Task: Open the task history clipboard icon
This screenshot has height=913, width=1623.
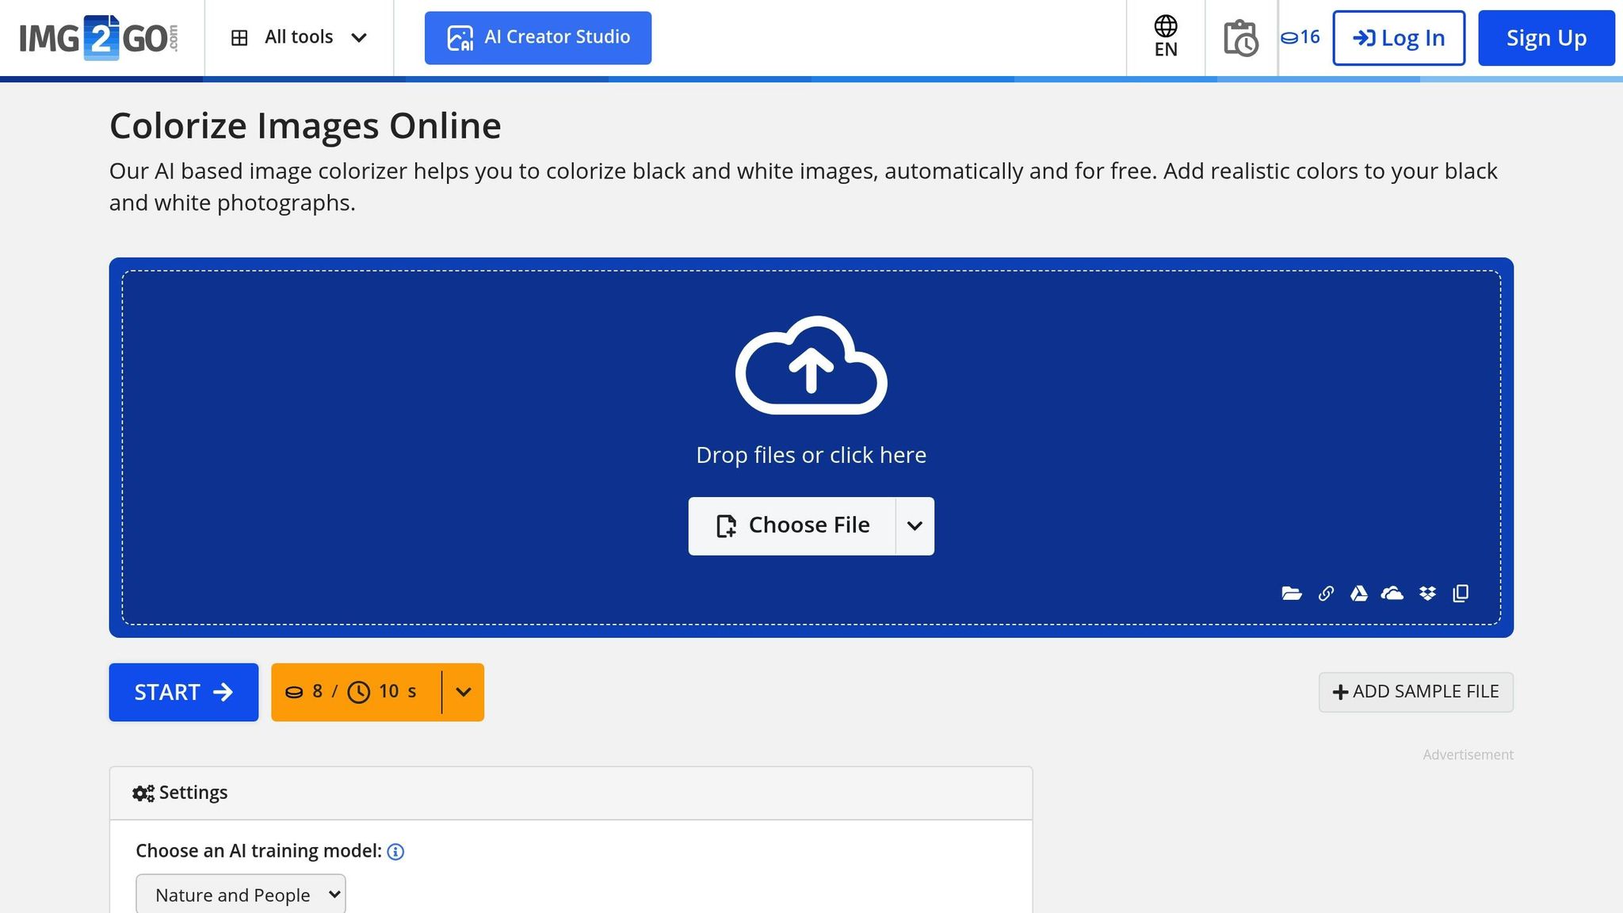Action: pyautogui.click(x=1240, y=37)
